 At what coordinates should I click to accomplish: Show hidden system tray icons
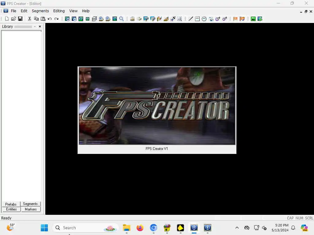[x=237, y=228]
